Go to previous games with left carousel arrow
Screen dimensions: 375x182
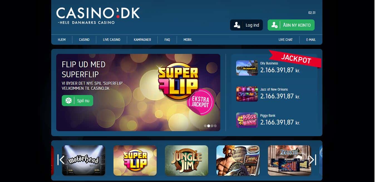[x=61, y=160]
